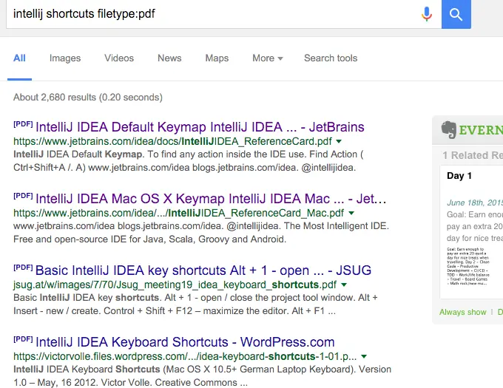This screenshot has height=388, width=503.
Task: Open IntelliJ IDEA Keyboard Shortcuts WordPress link
Action: pos(185,342)
